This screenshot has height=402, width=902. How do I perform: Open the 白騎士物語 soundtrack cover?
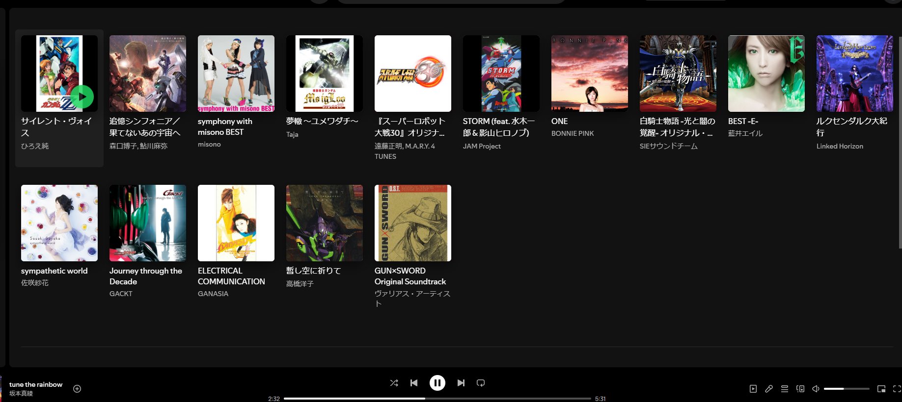coord(678,74)
